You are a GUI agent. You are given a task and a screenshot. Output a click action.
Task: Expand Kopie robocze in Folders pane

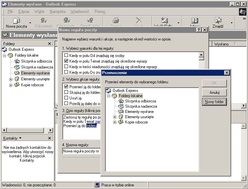[x=11, y=85]
